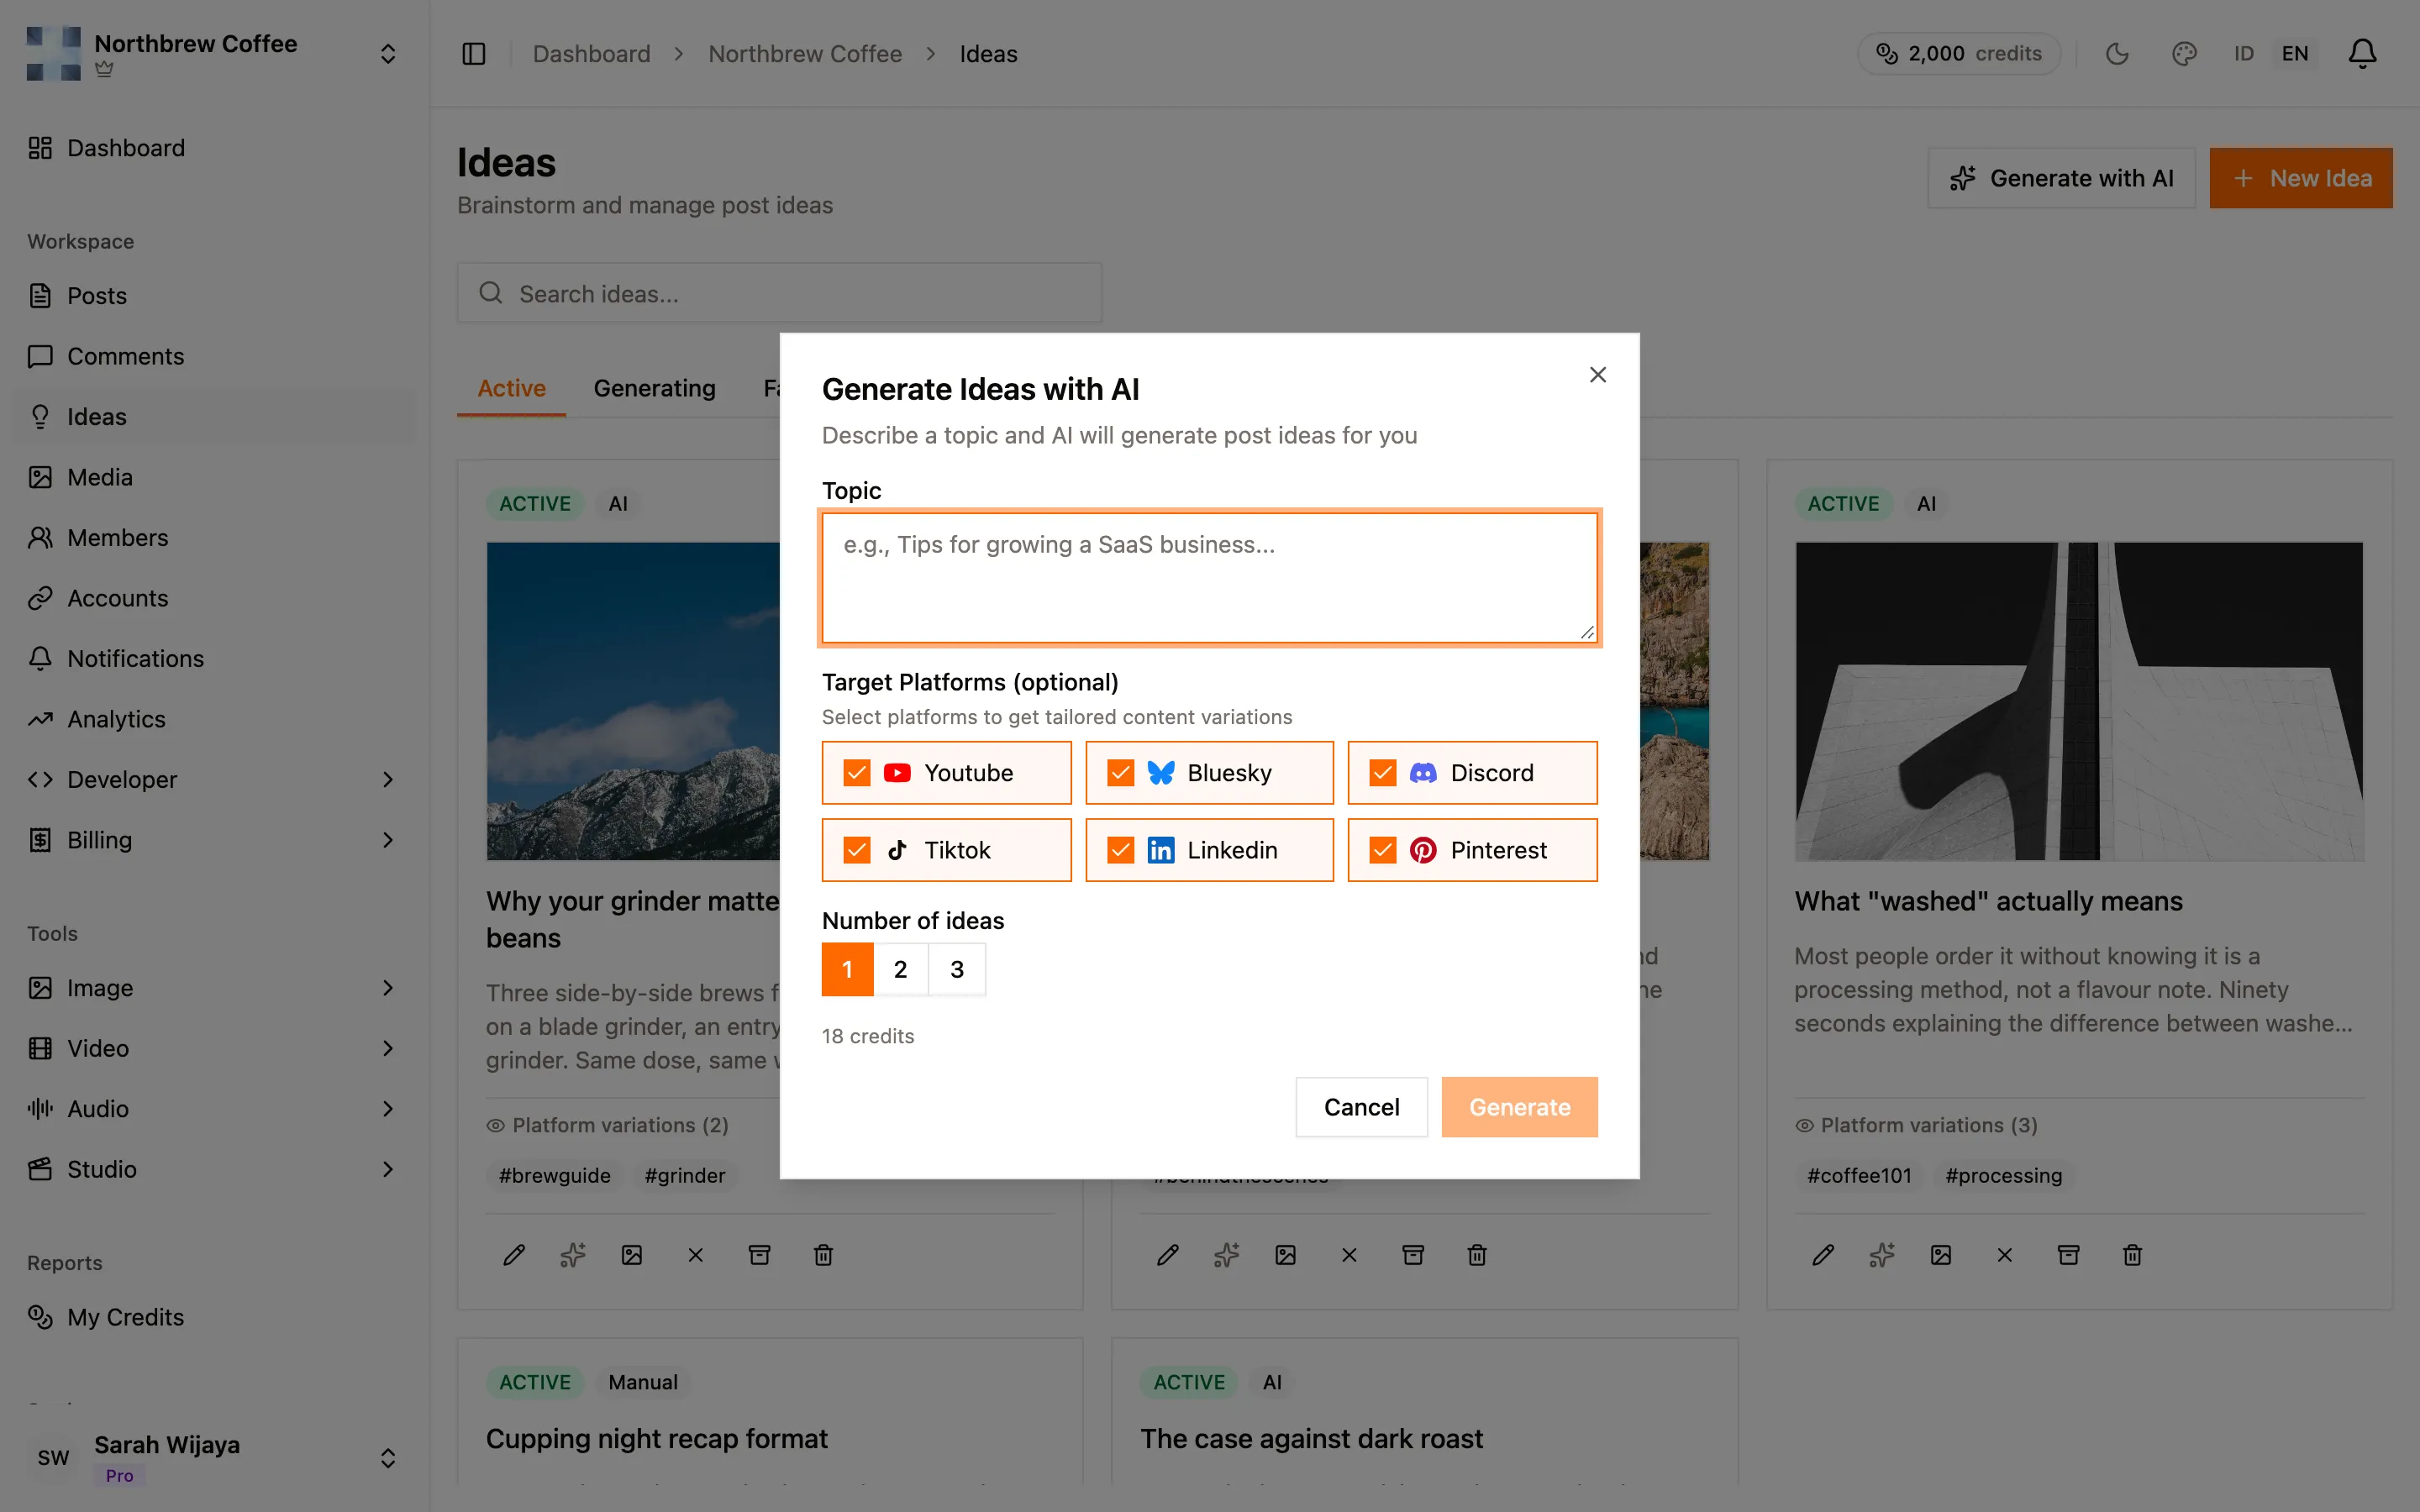Image resolution: width=2420 pixels, height=1512 pixels.
Task: Switch language to EN
Action: [2295, 54]
